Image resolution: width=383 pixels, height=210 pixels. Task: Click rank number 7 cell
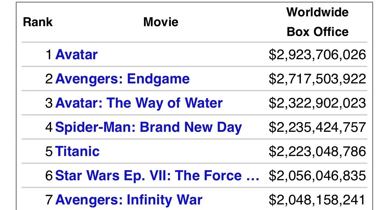click(49, 200)
